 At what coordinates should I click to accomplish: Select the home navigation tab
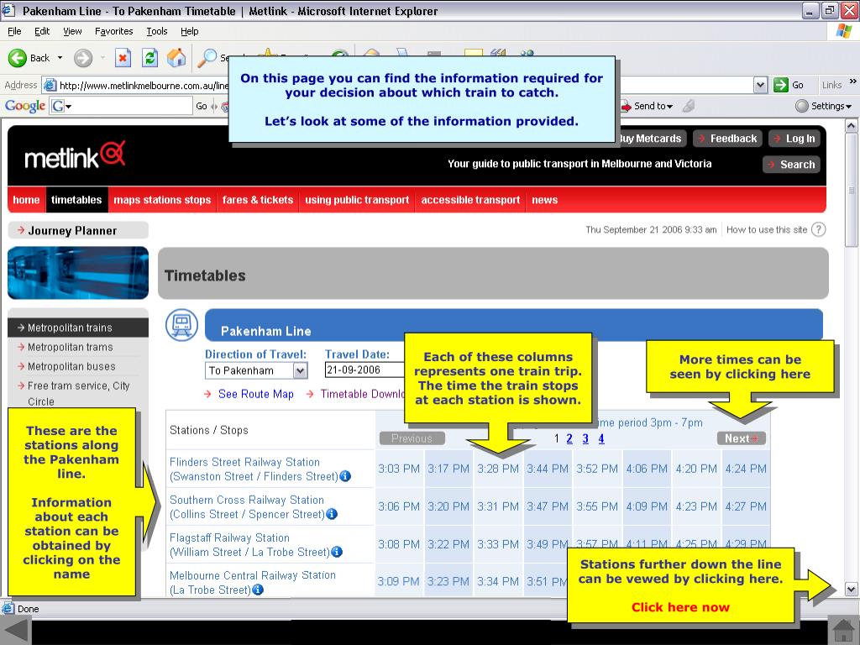click(26, 200)
